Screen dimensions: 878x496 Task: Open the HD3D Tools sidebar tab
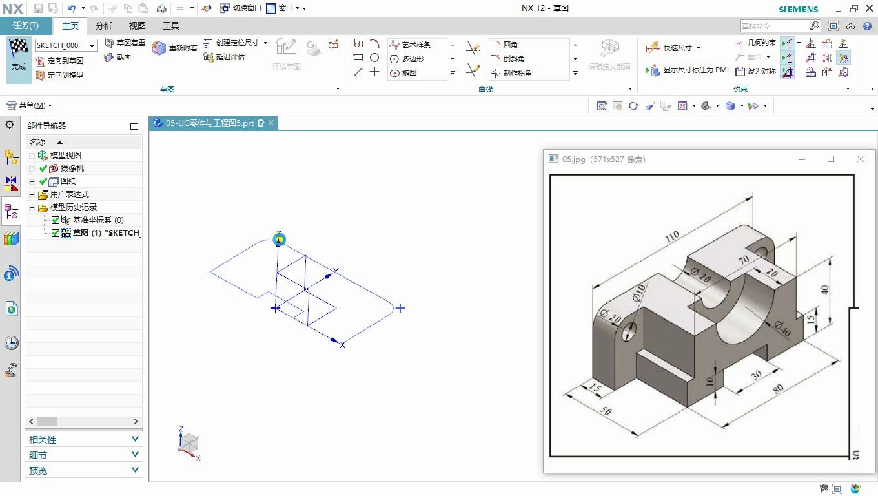click(11, 274)
